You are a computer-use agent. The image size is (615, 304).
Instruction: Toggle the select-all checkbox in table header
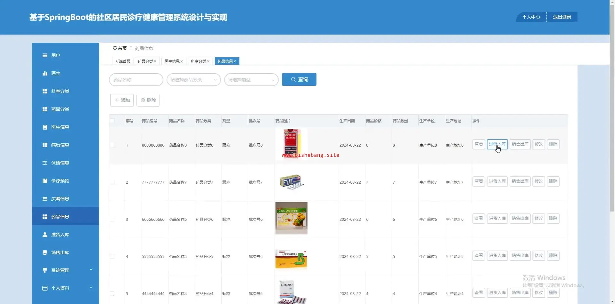click(112, 121)
